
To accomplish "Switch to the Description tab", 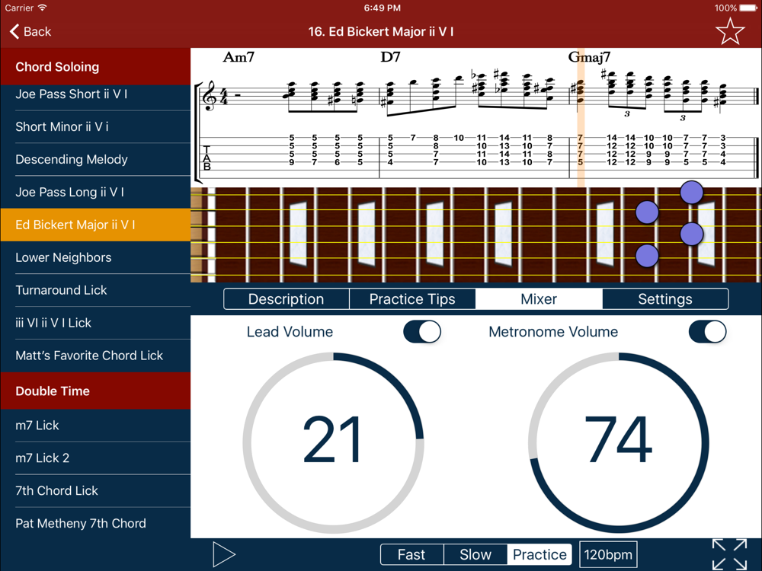I will pyautogui.click(x=287, y=299).
